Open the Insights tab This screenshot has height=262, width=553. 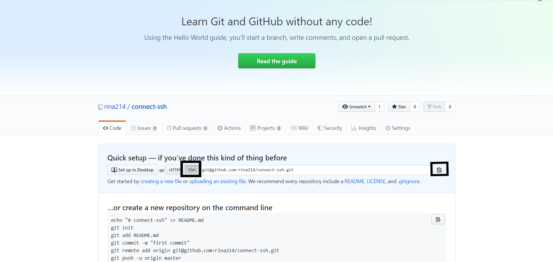(364, 128)
